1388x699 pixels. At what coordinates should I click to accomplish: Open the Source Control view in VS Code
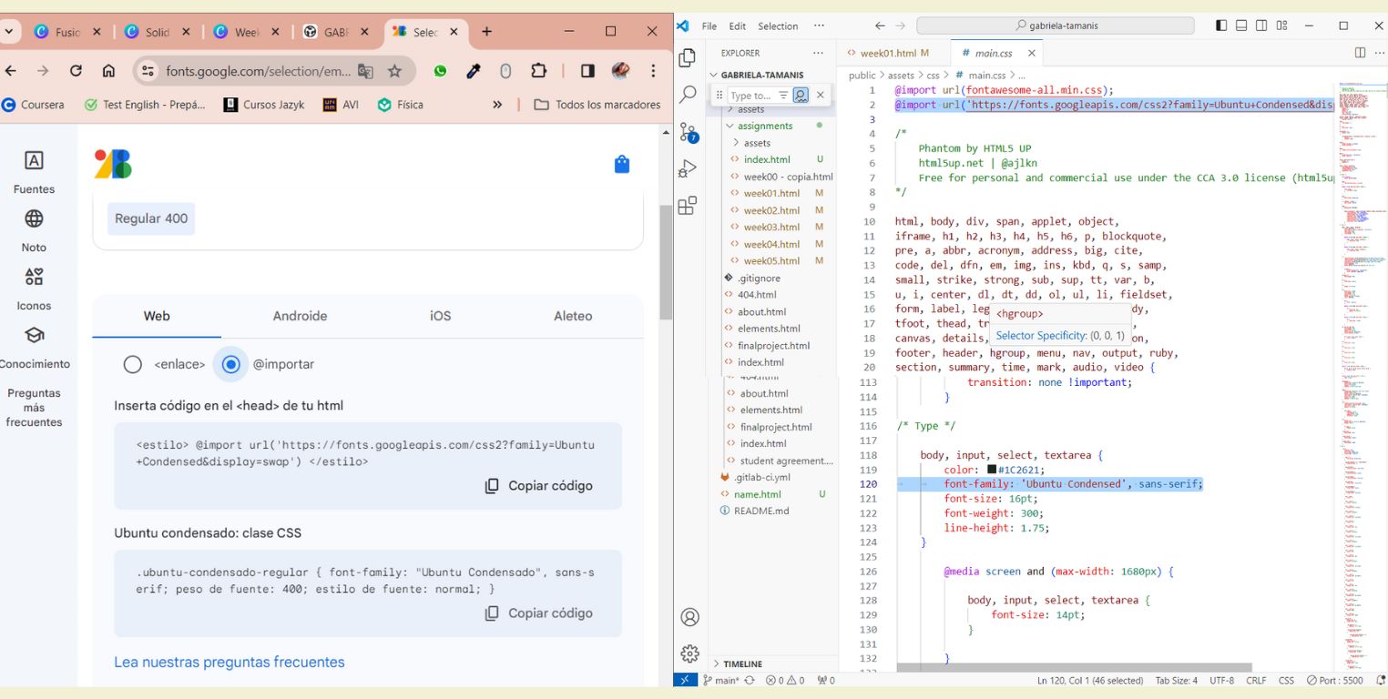(689, 132)
